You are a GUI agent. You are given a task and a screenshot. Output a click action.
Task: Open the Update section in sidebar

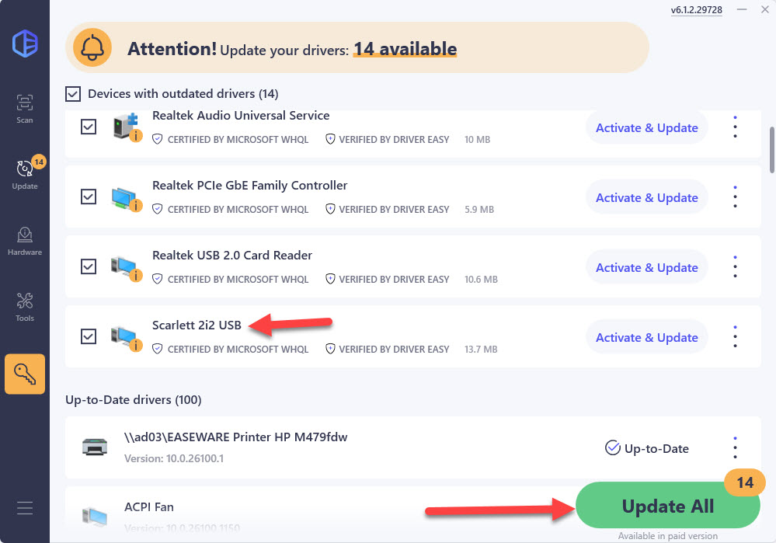click(x=25, y=173)
